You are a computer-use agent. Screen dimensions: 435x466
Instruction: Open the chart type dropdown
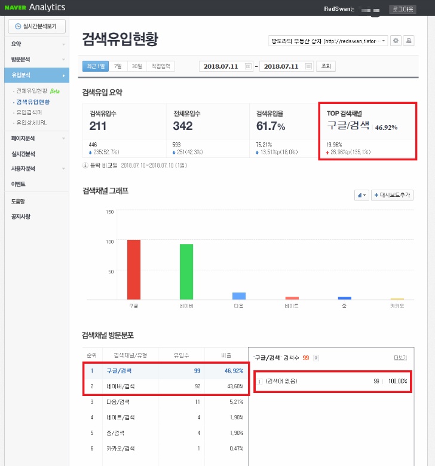click(x=362, y=195)
